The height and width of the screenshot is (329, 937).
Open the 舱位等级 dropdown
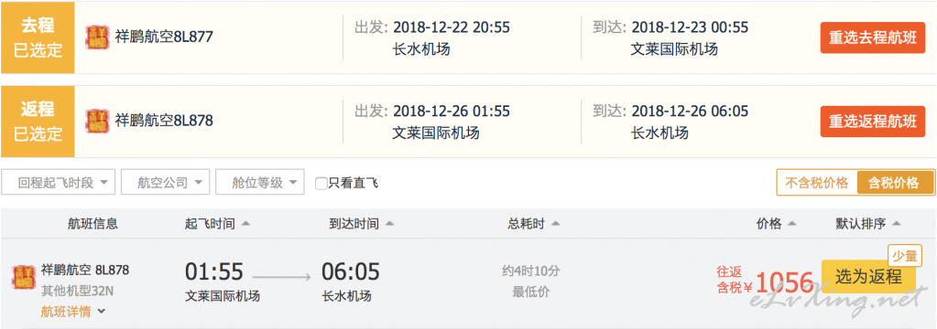pos(260,183)
